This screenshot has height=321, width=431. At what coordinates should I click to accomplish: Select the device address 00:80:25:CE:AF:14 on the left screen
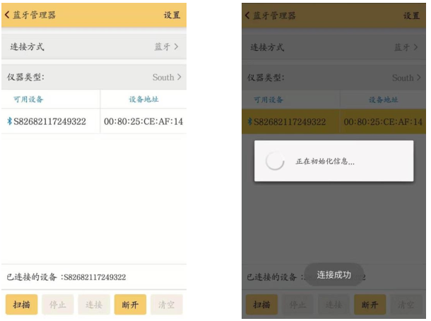143,121
